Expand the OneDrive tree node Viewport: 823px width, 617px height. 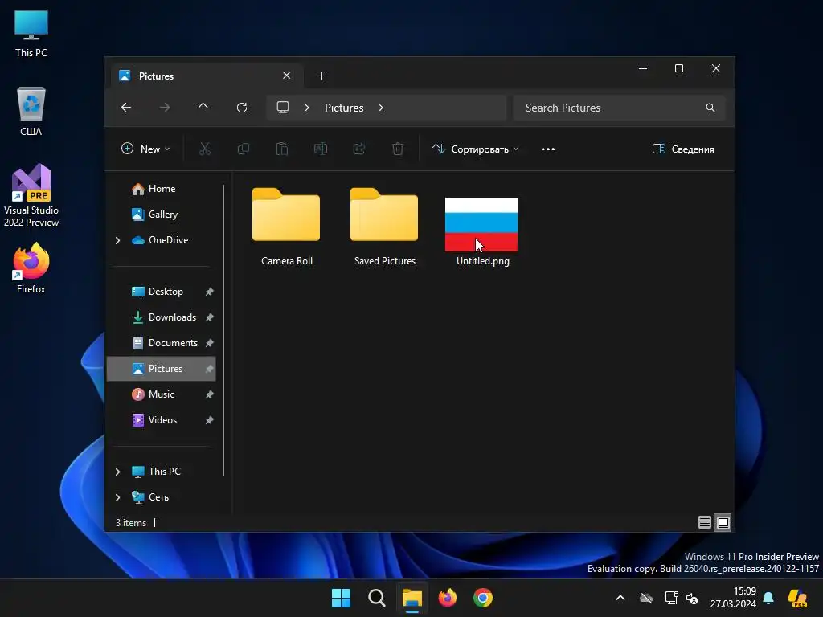click(x=117, y=240)
